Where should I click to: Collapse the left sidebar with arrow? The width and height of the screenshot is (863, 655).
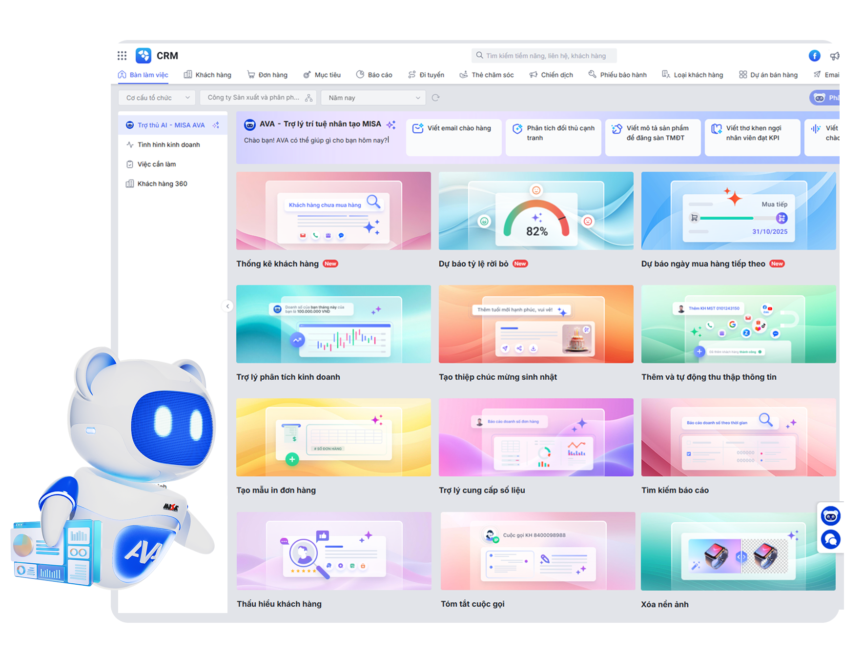227,306
